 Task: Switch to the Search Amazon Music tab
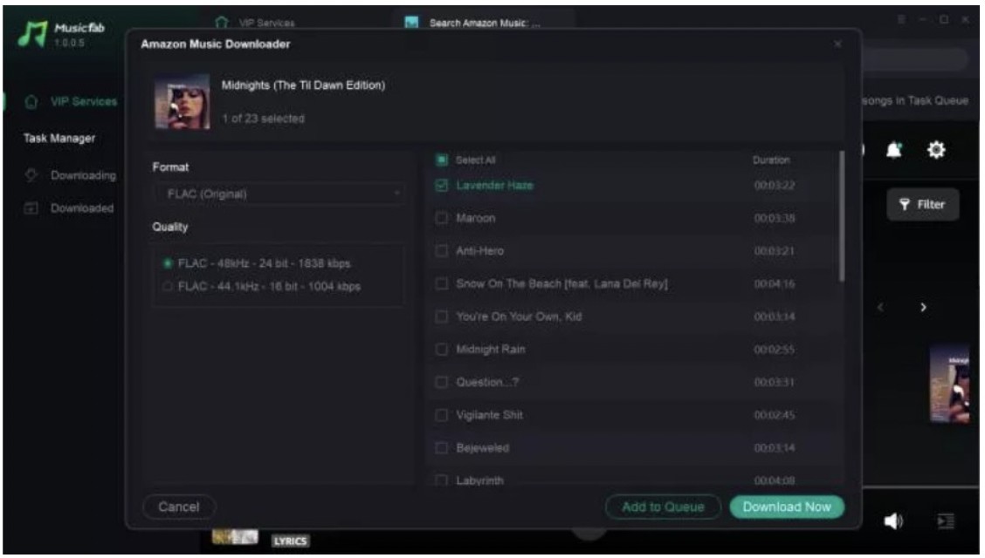pyautogui.click(x=484, y=23)
